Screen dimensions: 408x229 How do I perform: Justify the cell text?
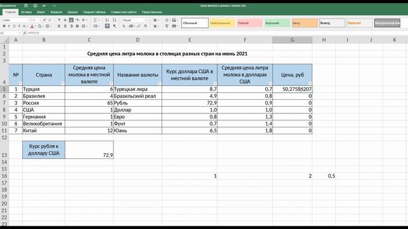pos(77,26)
